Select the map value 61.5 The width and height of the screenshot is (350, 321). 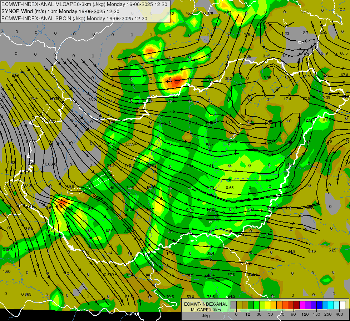point(289,165)
